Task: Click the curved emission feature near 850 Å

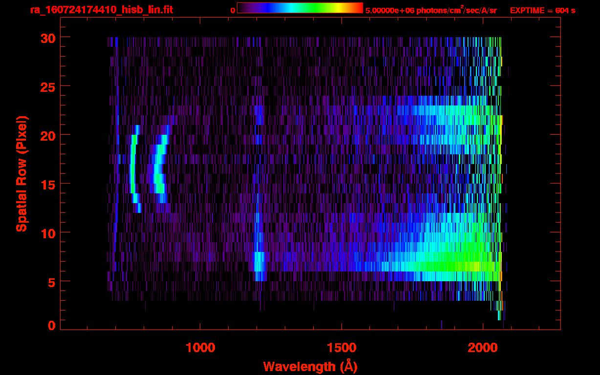Action: (160, 164)
